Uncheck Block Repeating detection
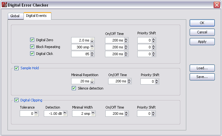This screenshot has height=136, width=222. point(32,47)
